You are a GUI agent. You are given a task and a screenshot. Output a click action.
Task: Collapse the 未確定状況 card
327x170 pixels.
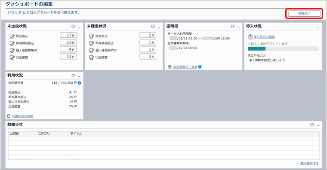pos(159,27)
